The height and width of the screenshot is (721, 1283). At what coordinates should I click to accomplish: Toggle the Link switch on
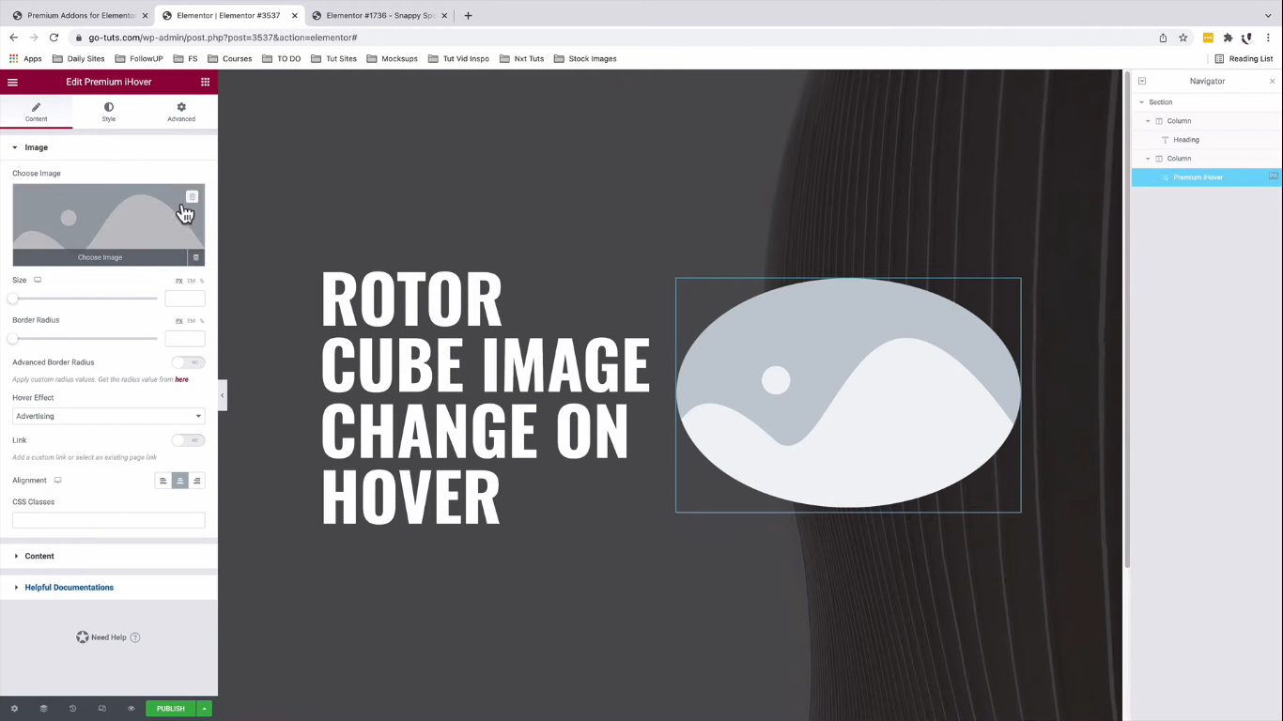(x=188, y=440)
